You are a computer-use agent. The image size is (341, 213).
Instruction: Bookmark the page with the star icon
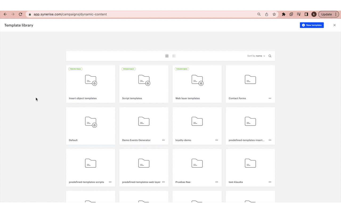[x=274, y=14]
